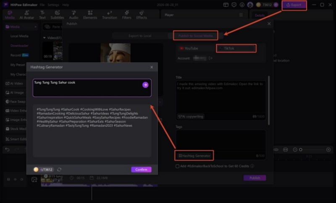
Task: Open the Help menu
Action: (x=66, y=5)
